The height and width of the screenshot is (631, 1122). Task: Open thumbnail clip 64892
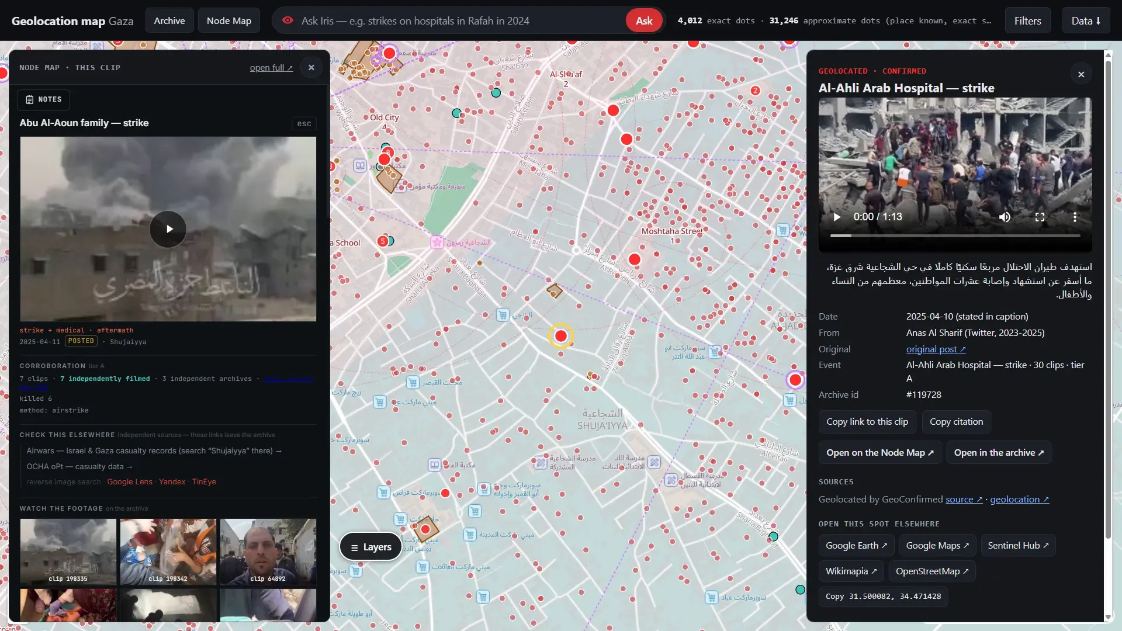click(x=268, y=552)
